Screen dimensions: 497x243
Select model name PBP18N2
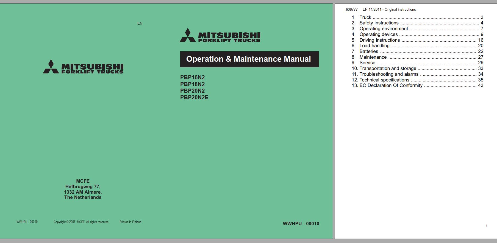(x=192, y=84)
